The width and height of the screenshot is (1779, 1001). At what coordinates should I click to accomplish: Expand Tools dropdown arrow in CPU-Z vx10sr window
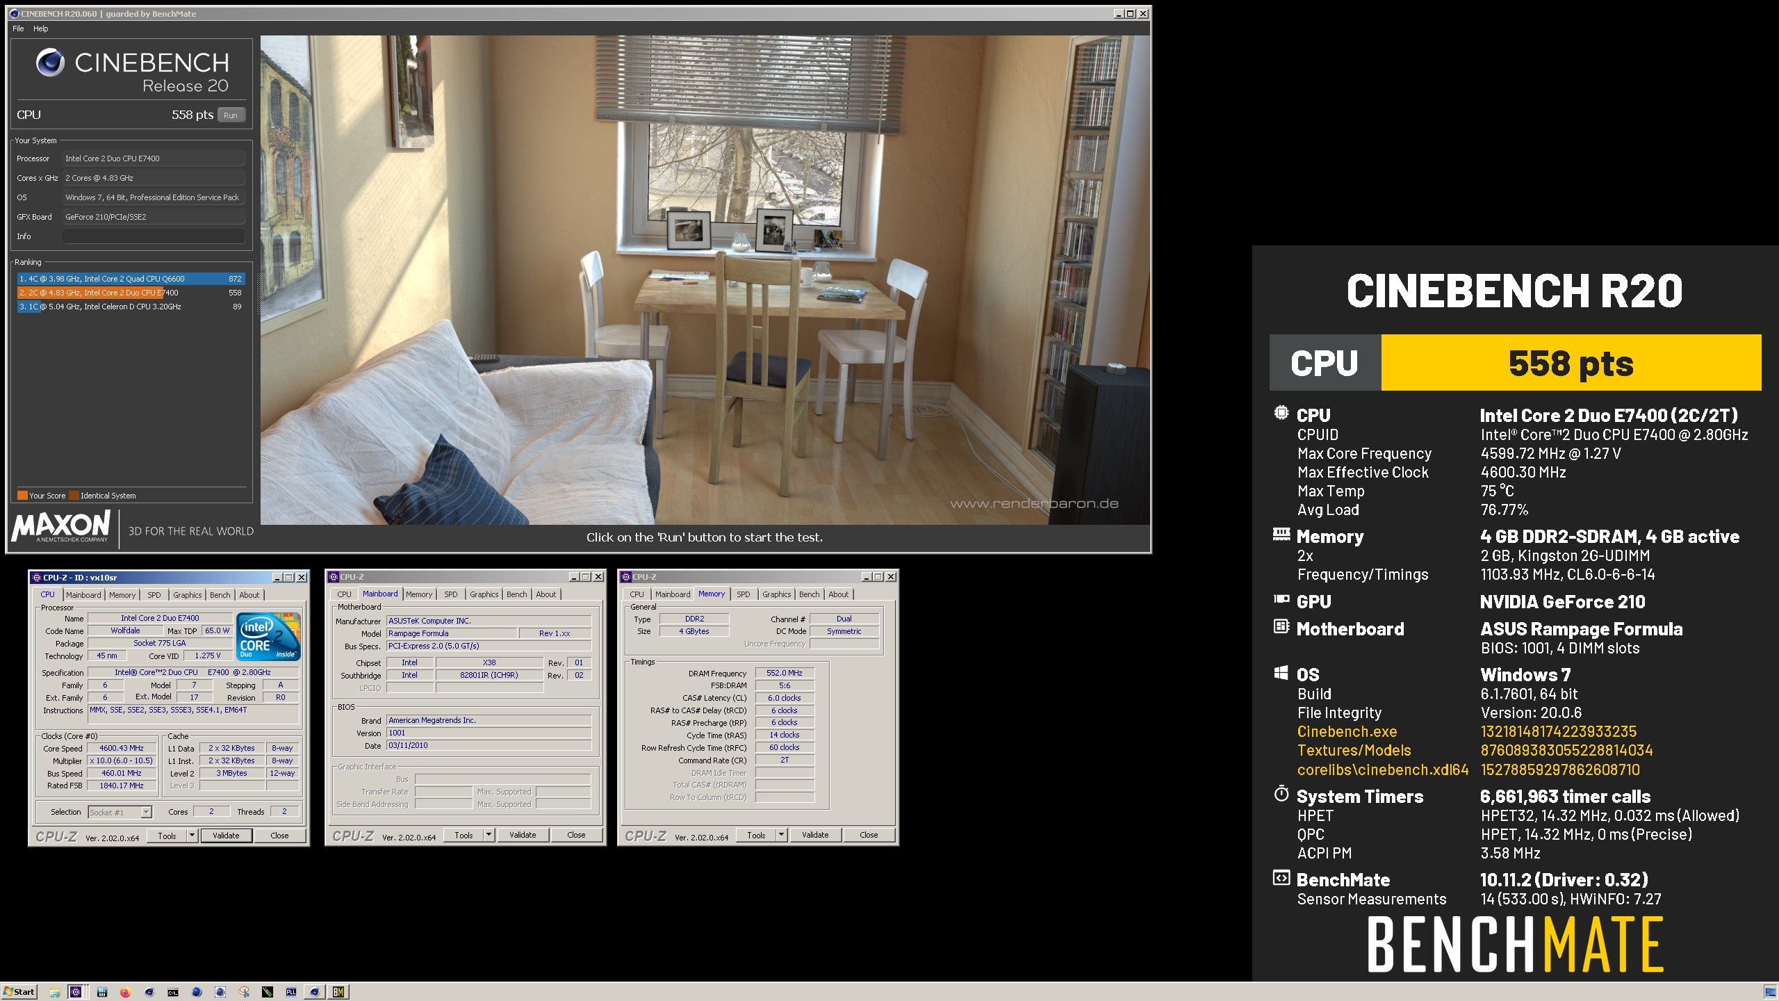(x=192, y=836)
